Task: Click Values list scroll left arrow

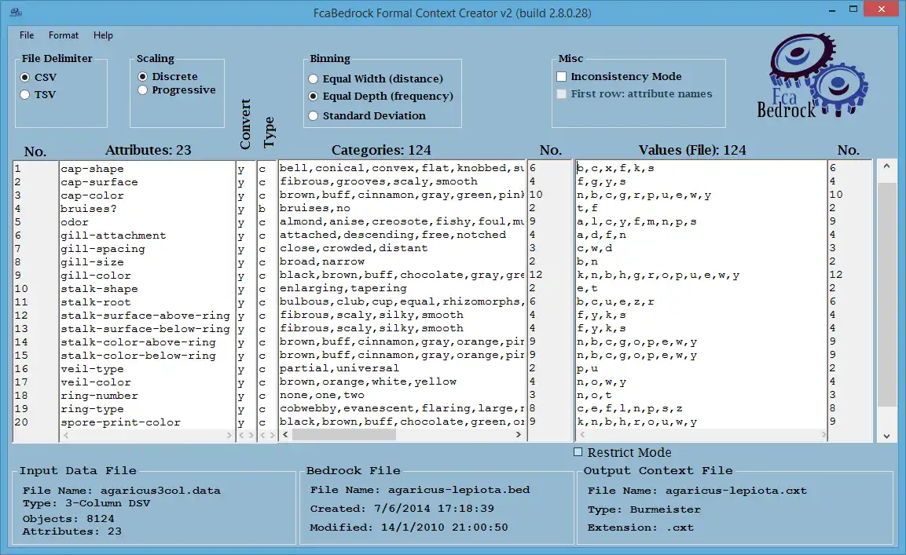Action: [581, 434]
